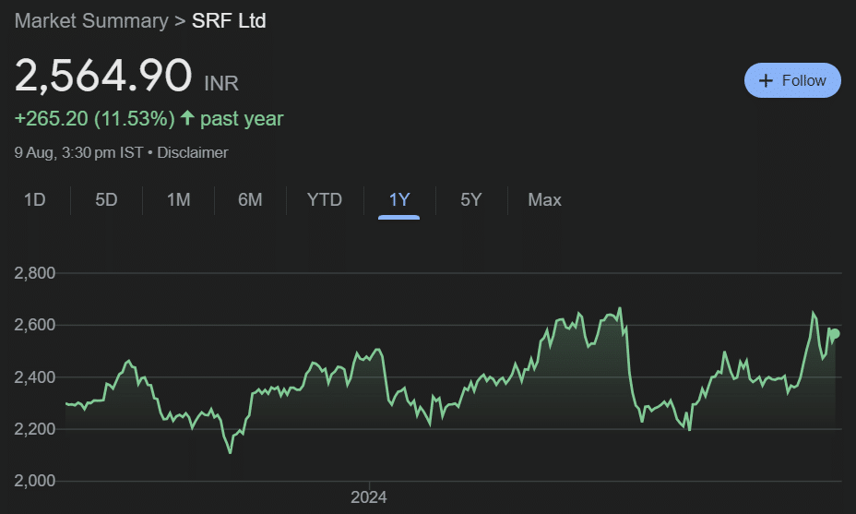The image size is (856, 514).
Task: View the 5Y price history tab
Action: click(471, 200)
